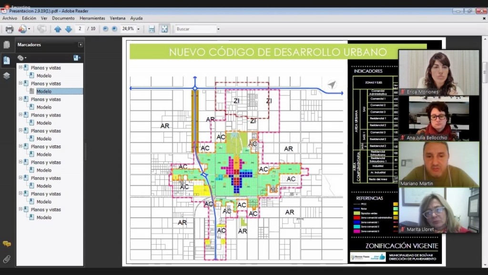Open the Attachments paperclip panel
Screen dimensions: 488x275
[x=7, y=259]
